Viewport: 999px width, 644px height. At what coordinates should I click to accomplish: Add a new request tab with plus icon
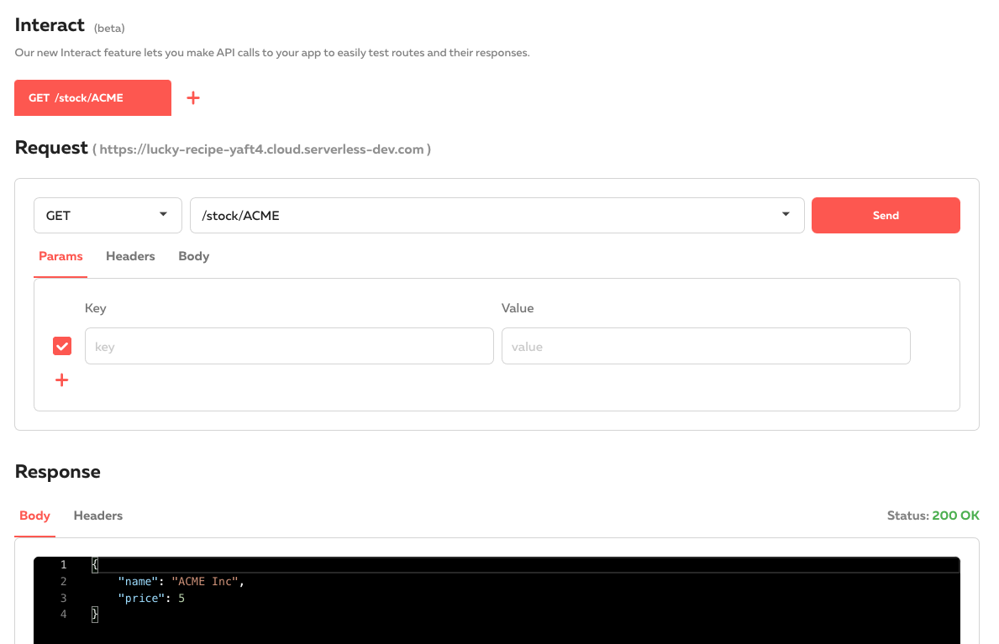(x=193, y=98)
